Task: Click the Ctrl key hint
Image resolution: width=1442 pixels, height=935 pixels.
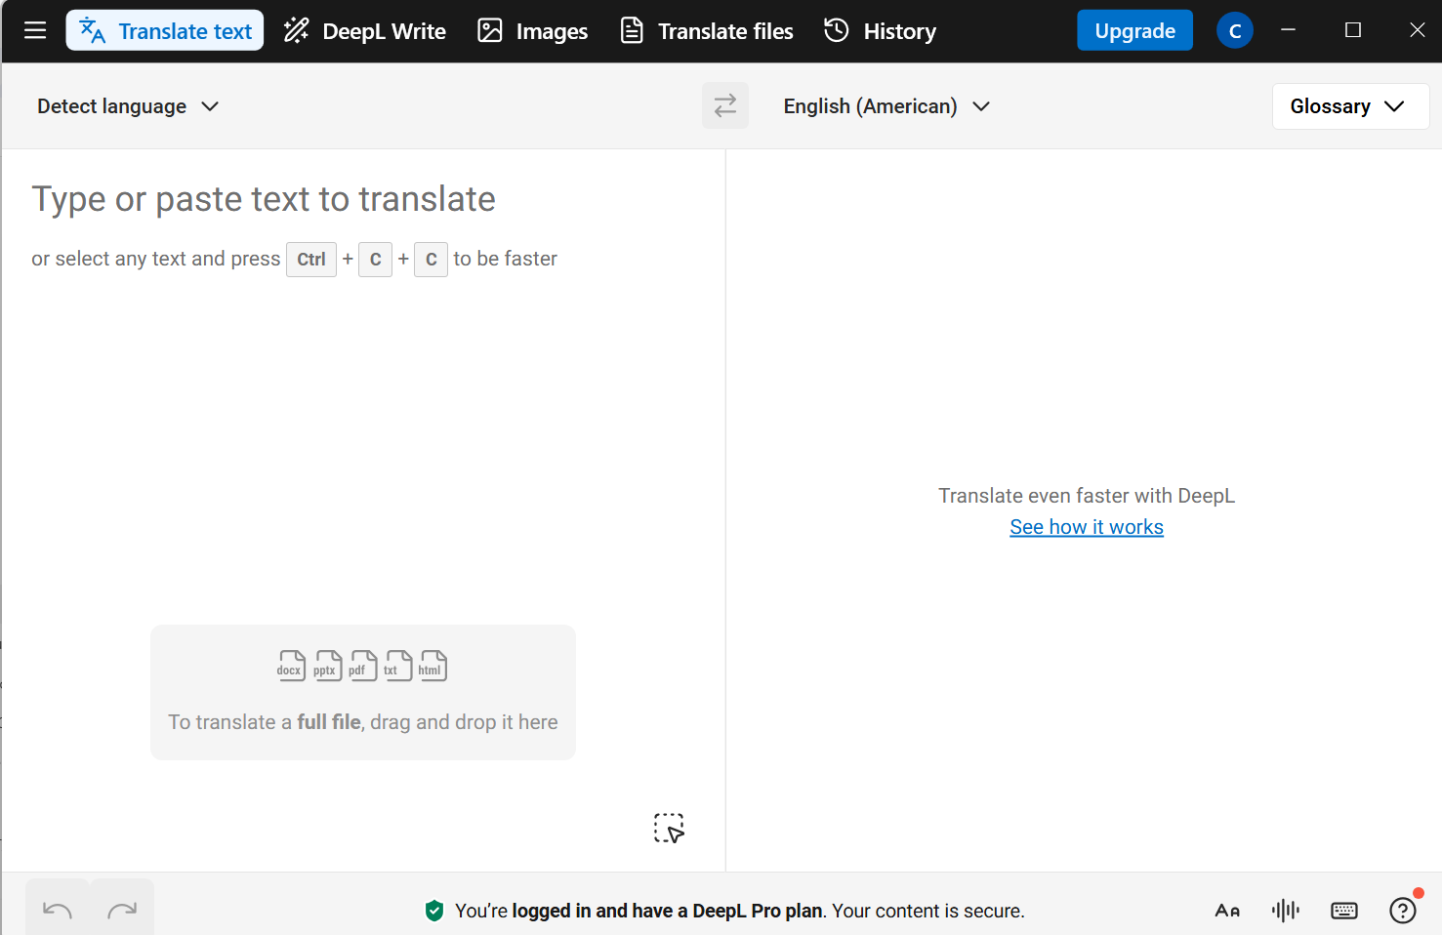Action: pyautogui.click(x=311, y=259)
